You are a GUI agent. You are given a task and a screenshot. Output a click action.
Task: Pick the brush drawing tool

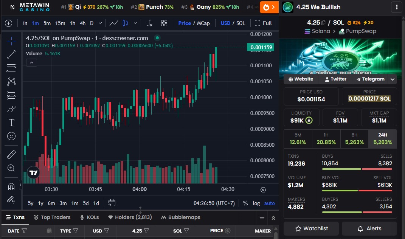coord(11,109)
